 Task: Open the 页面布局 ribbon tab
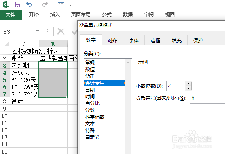coord(81,15)
